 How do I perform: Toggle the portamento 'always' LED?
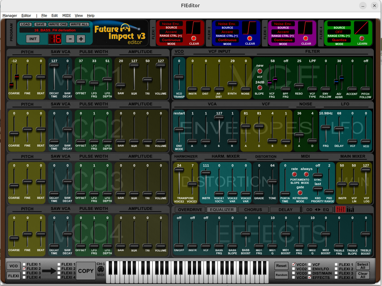(306, 174)
